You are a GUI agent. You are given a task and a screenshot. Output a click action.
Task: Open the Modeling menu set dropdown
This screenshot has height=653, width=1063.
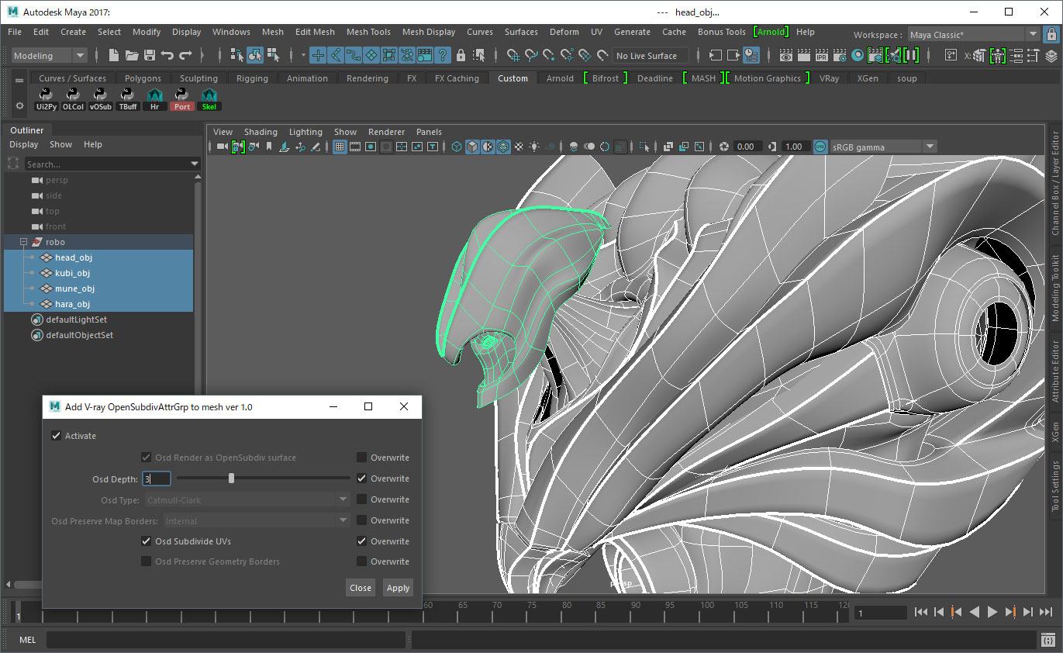pos(50,56)
